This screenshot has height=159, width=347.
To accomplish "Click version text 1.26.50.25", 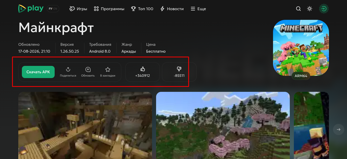I will [x=70, y=51].
